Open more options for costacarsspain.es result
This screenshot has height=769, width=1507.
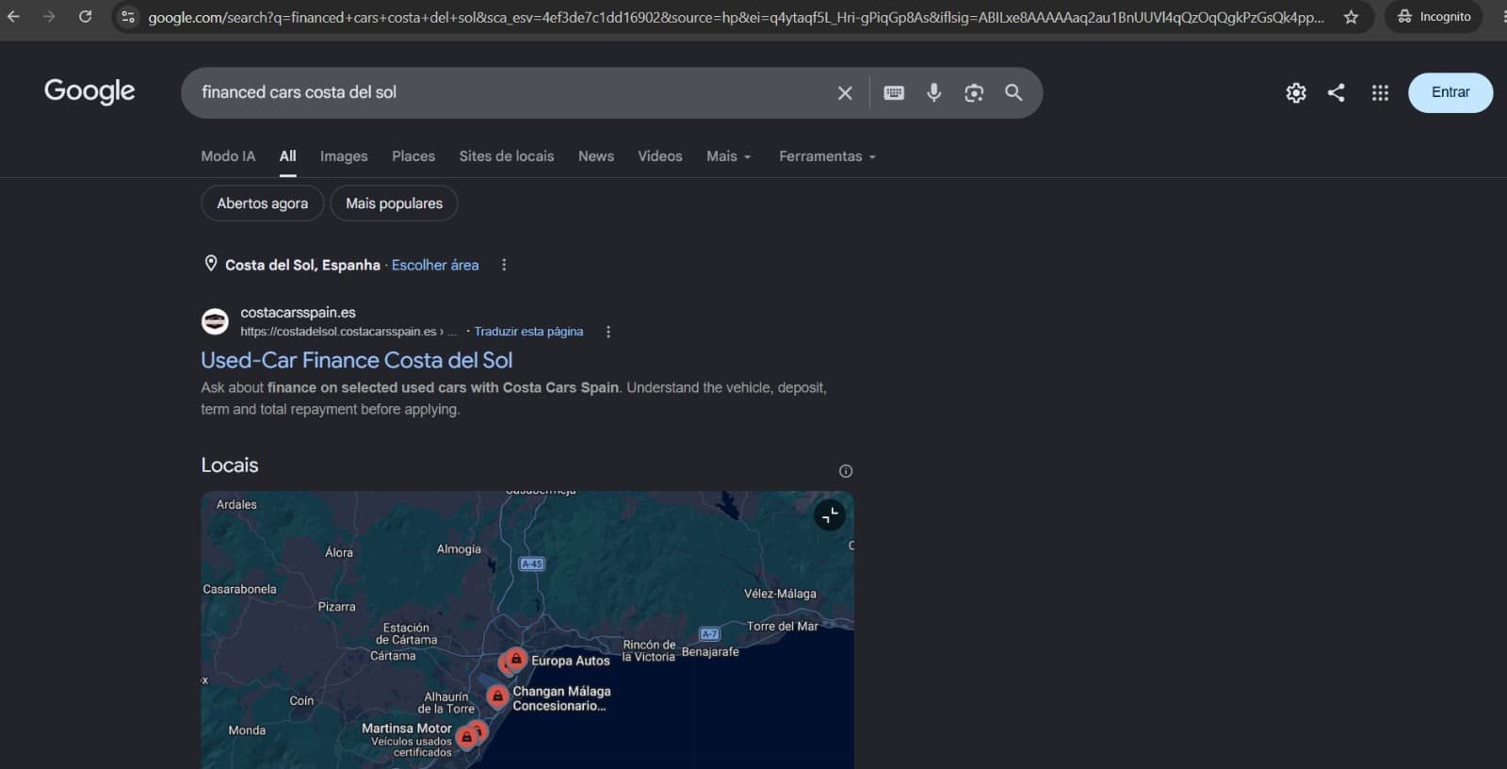coord(608,332)
